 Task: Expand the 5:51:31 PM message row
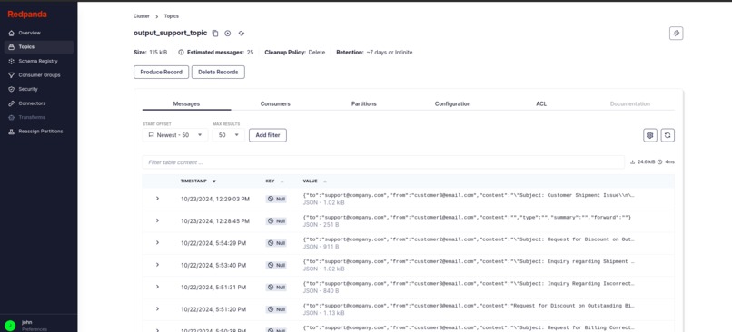click(x=157, y=287)
